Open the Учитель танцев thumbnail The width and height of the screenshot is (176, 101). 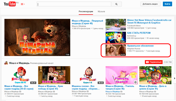122,75
